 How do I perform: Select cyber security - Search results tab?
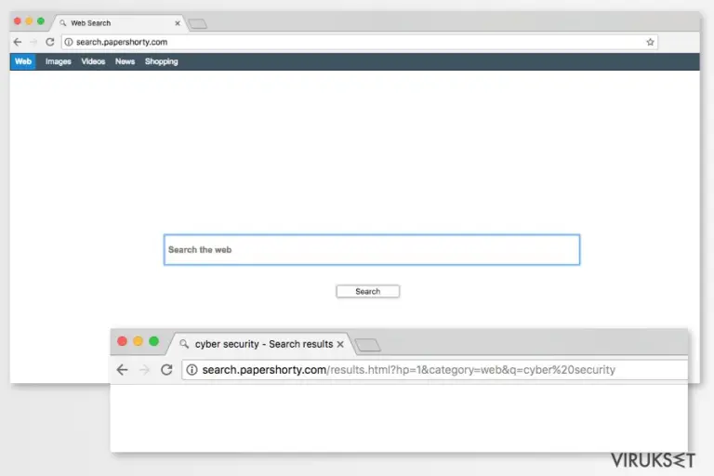[261, 344]
